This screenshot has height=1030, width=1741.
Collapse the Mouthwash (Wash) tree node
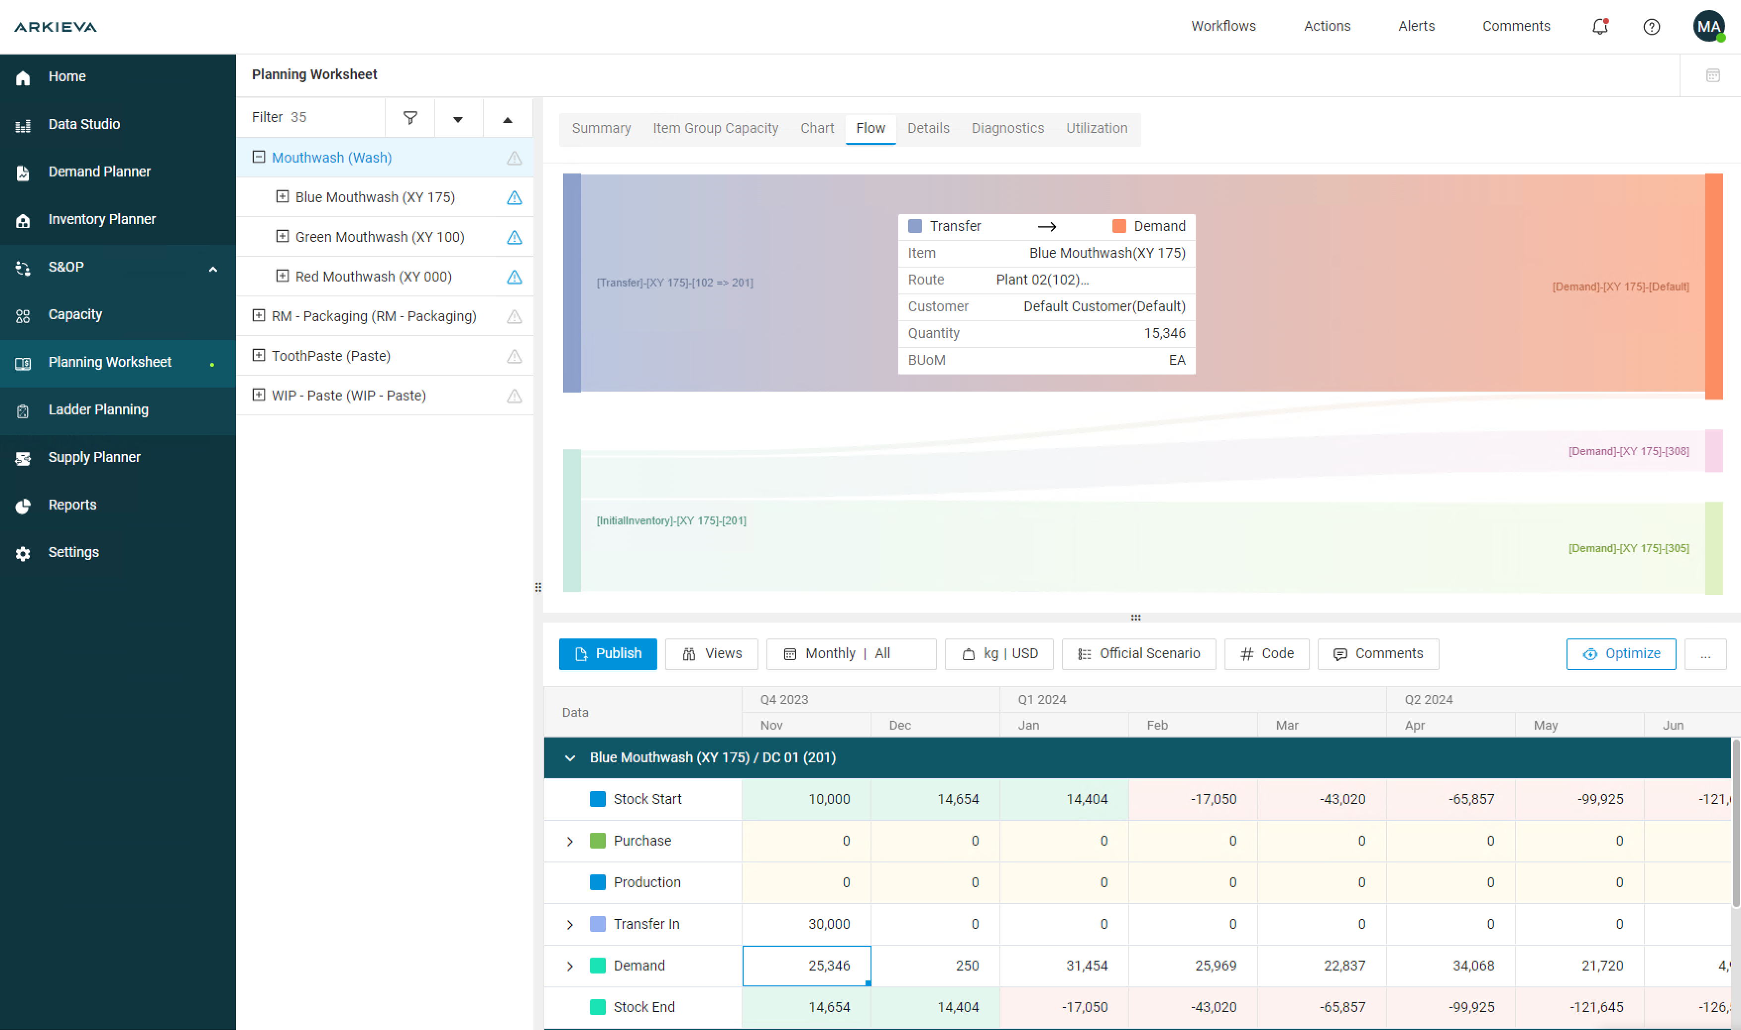[x=258, y=157]
